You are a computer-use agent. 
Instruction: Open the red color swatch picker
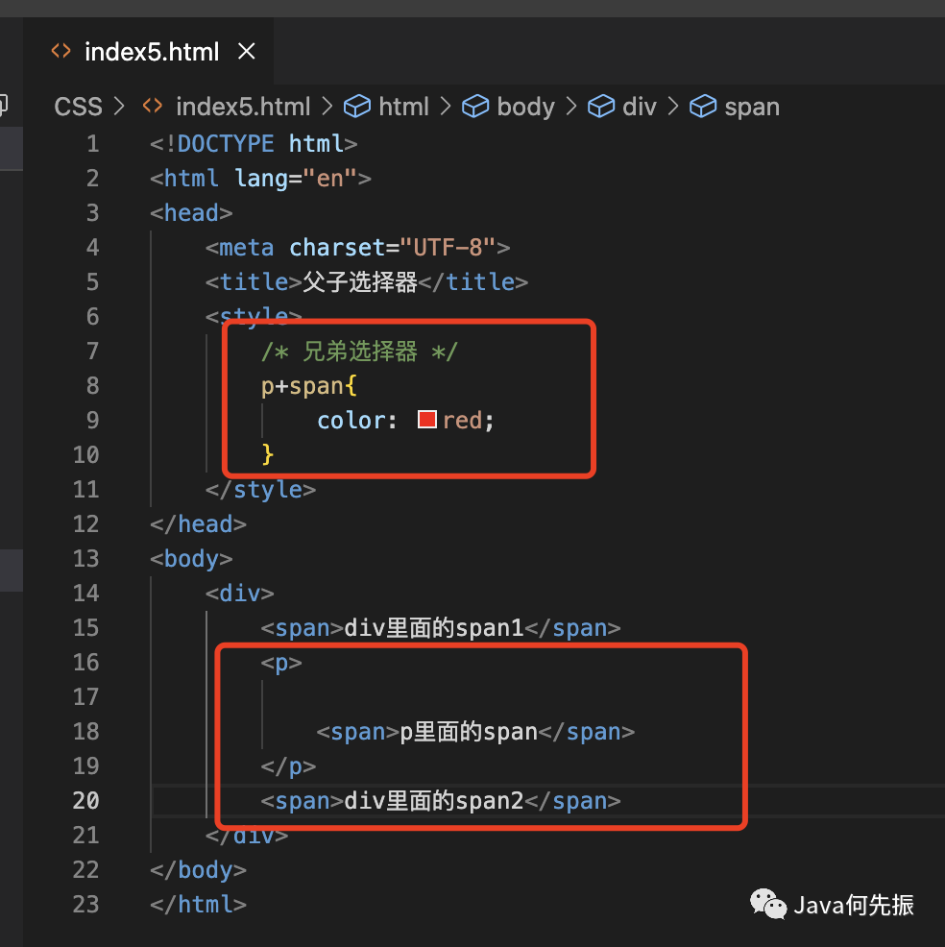click(x=427, y=419)
